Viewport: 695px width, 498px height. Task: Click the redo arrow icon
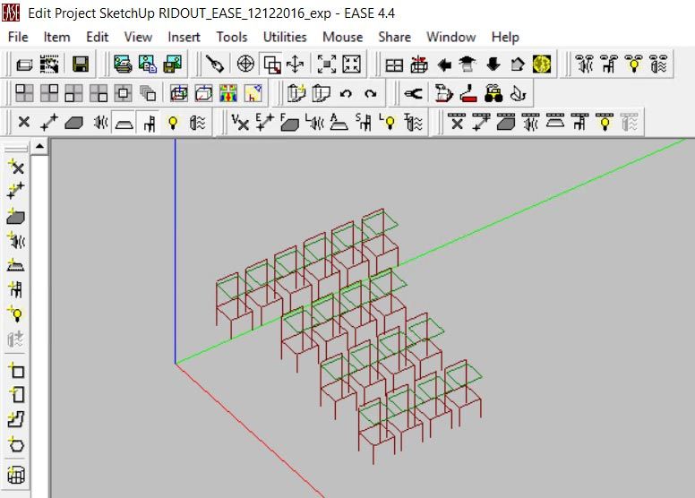point(371,93)
